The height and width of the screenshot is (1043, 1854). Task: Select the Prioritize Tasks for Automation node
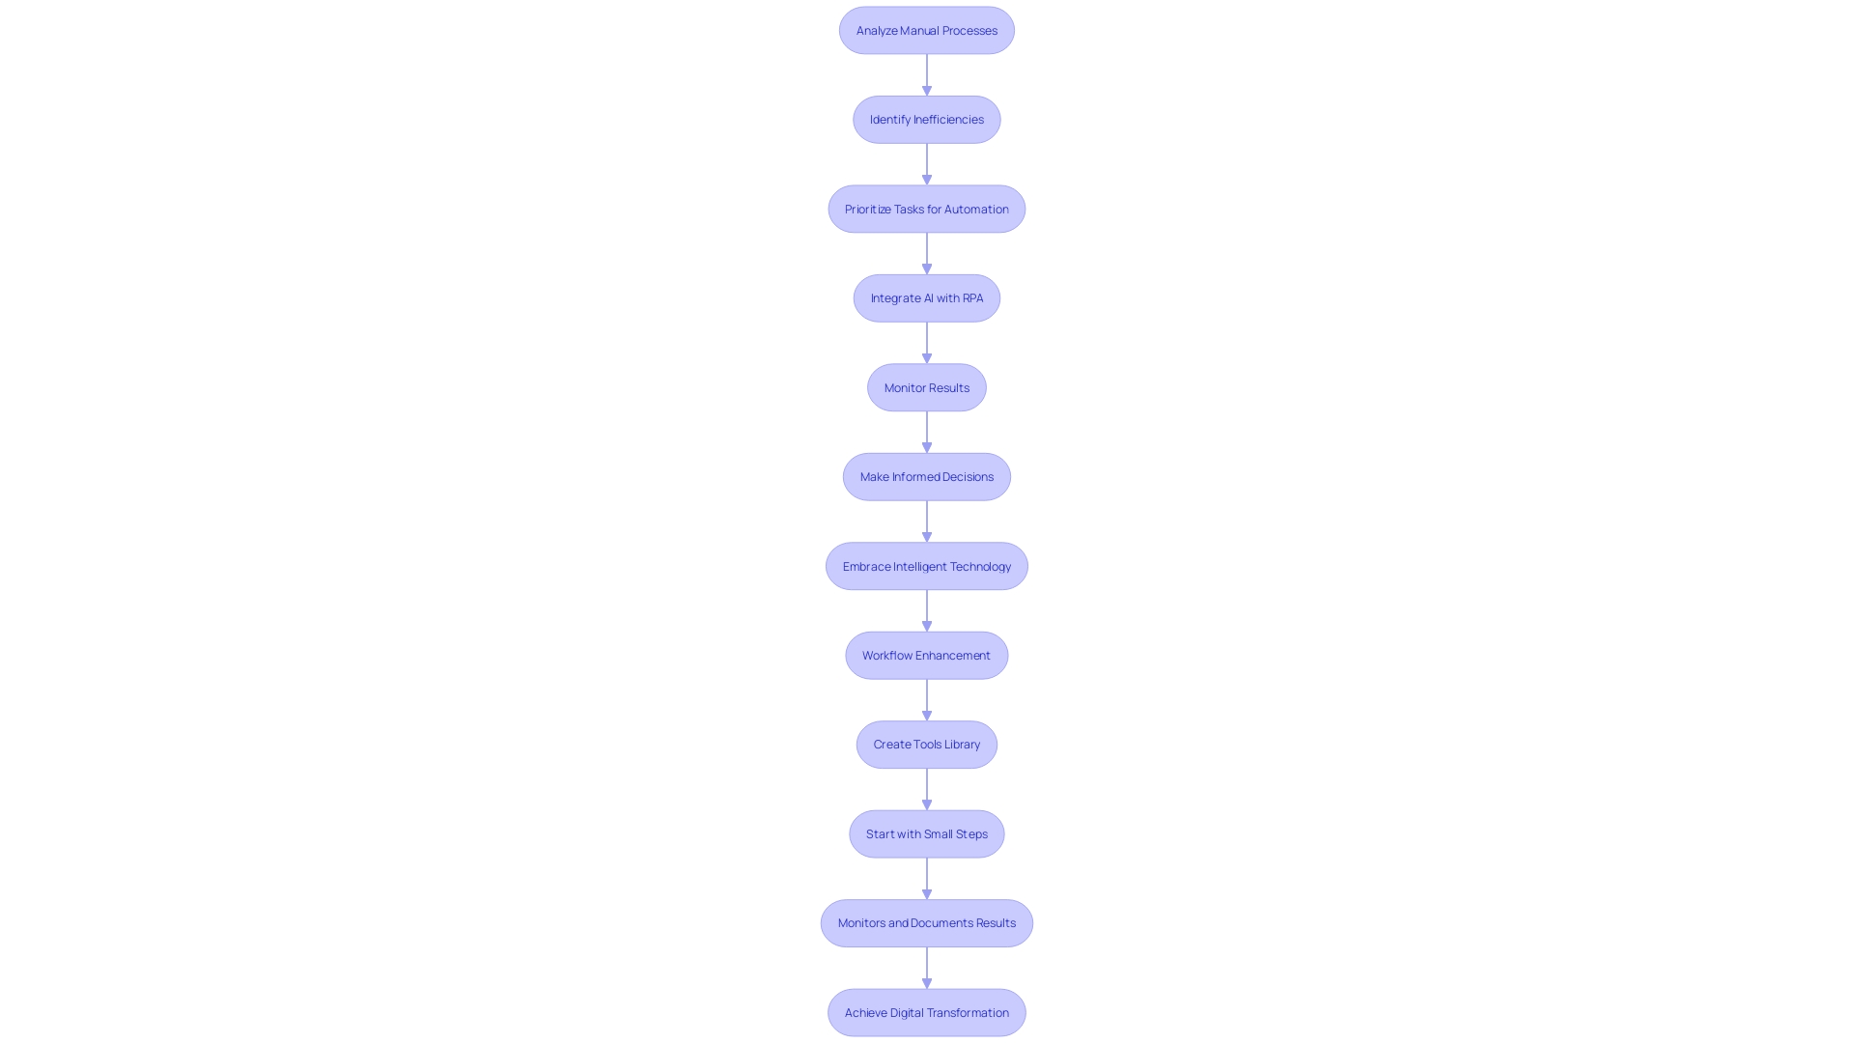926,208
